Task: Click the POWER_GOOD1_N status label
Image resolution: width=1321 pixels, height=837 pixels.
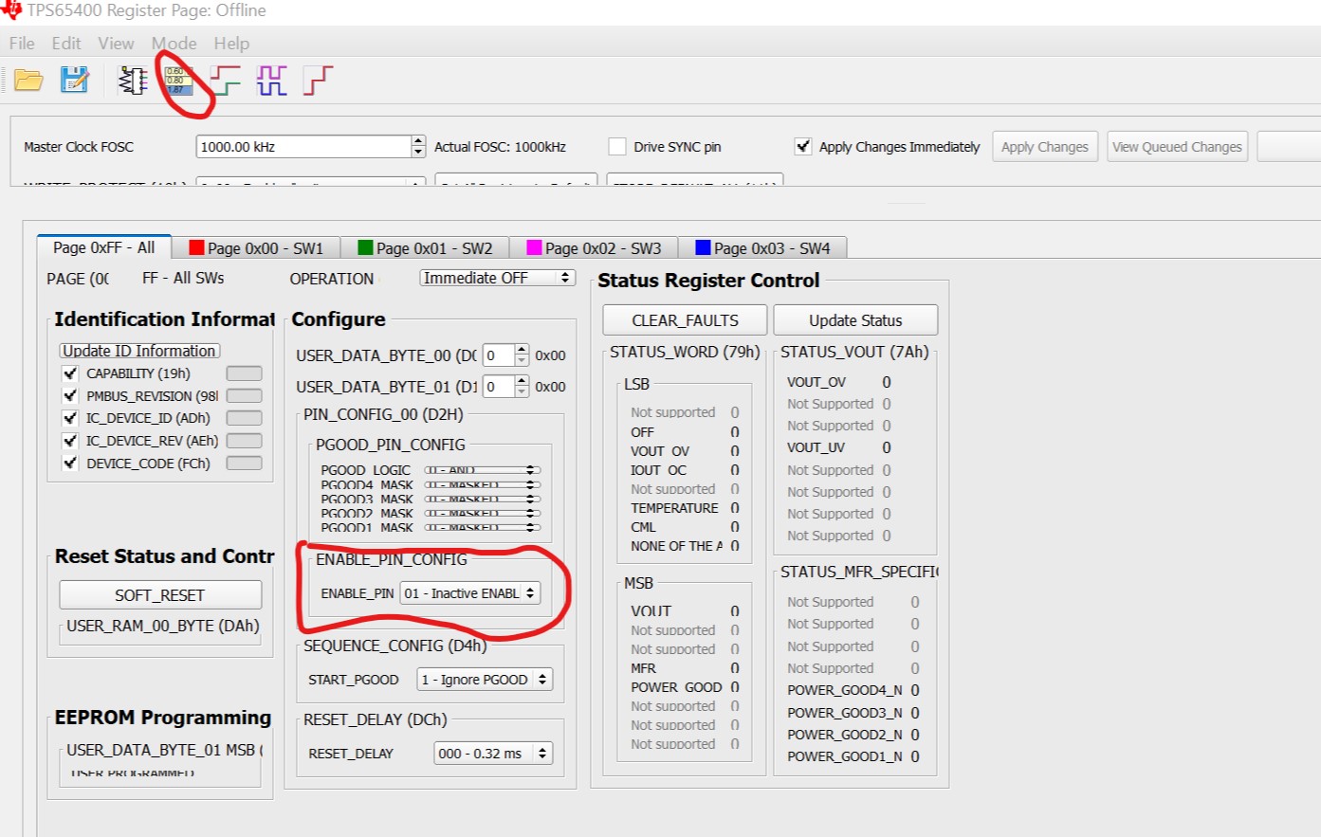Action: pyautogui.click(x=845, y=756)
